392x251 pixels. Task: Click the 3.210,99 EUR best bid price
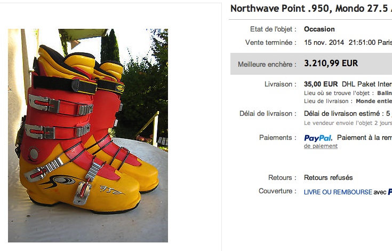(331, 64)
